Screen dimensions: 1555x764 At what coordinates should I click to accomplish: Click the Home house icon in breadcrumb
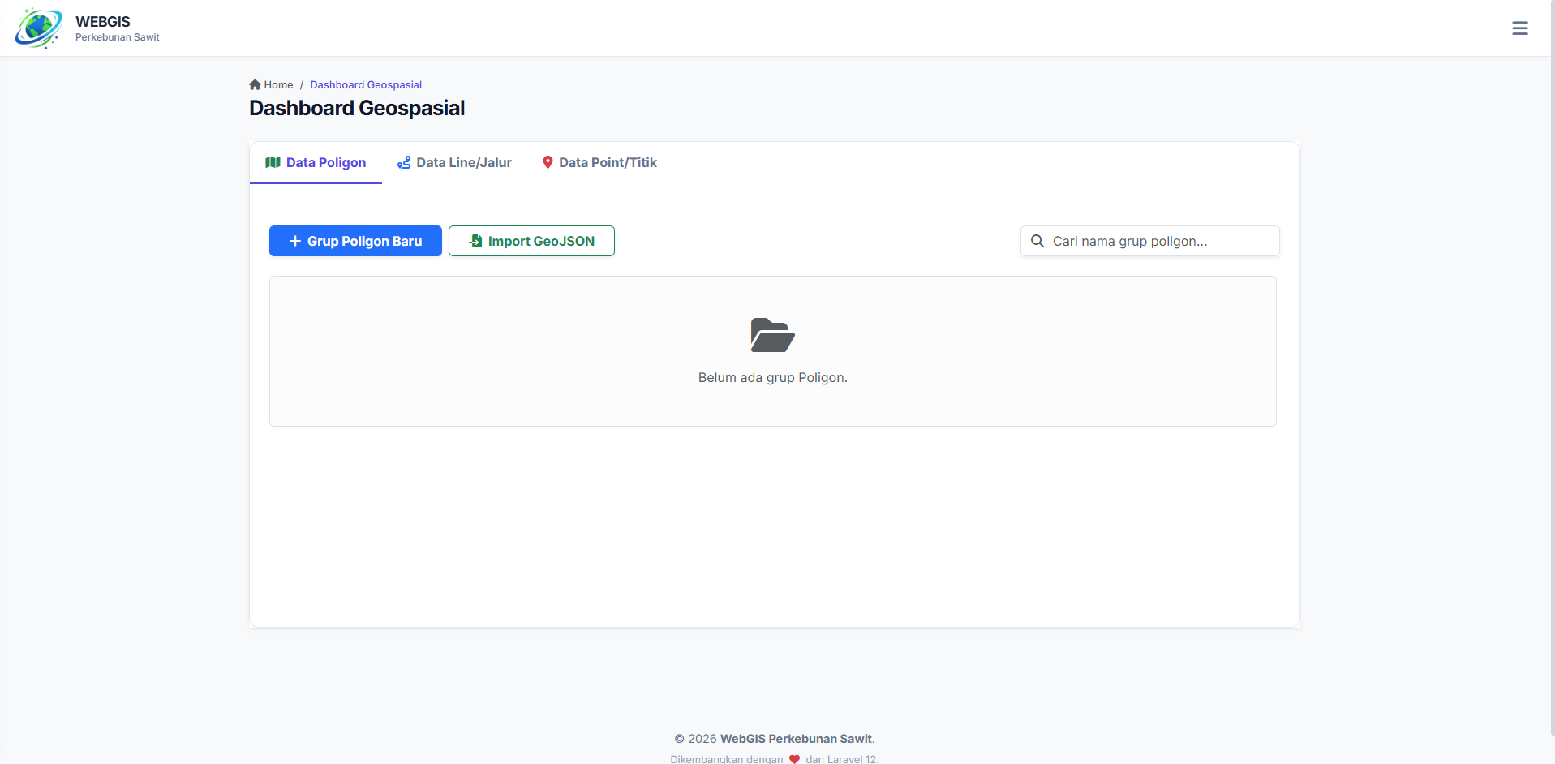point(255,84)
